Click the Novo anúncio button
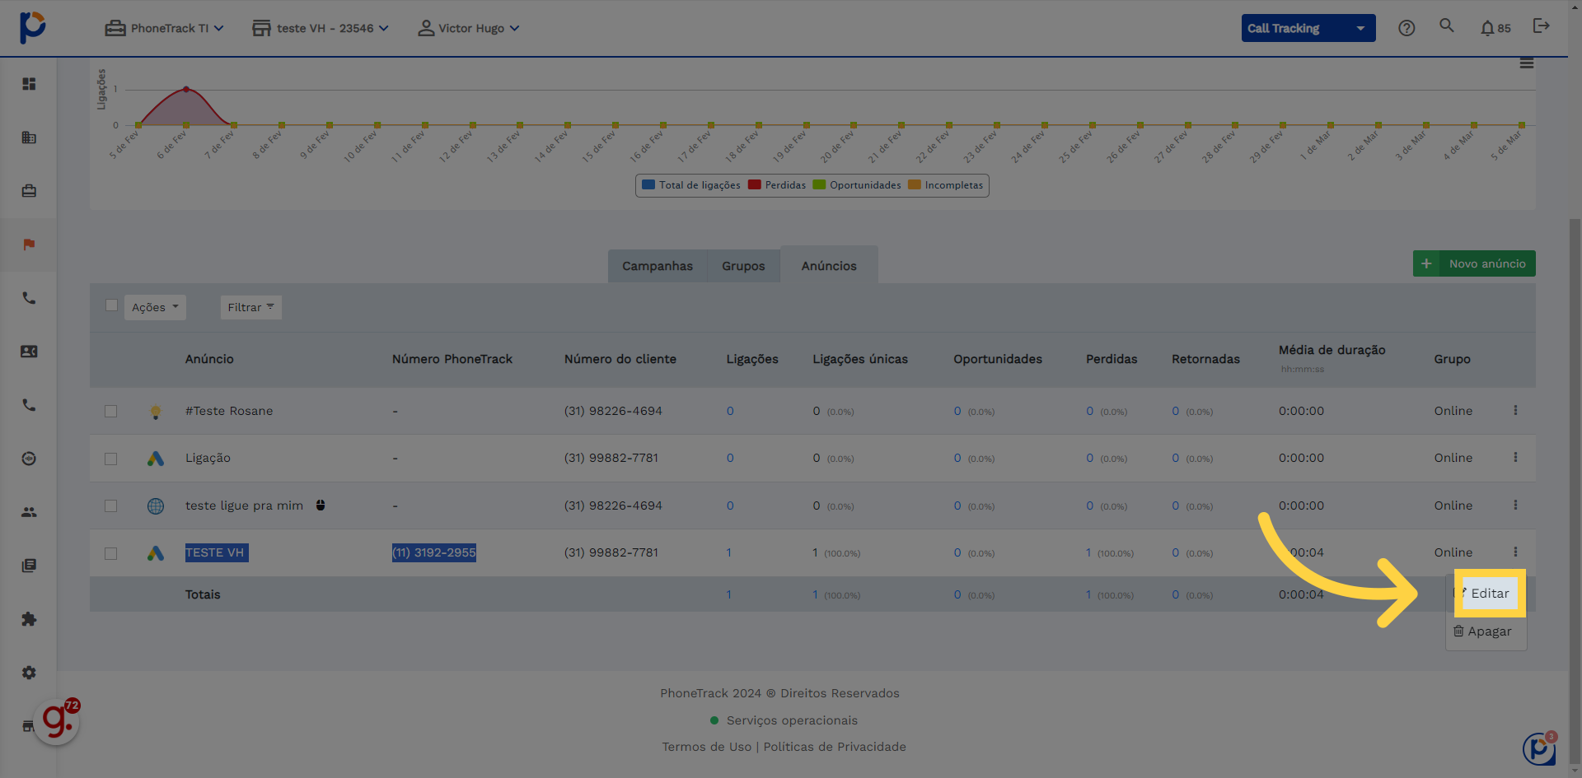 pyautogui.click(x=1474, y=263)
